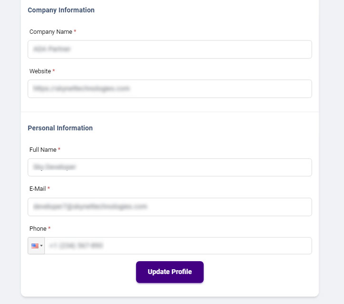Expand the country code dropdown arrow

pyautogui.click(x=41, y=246)
